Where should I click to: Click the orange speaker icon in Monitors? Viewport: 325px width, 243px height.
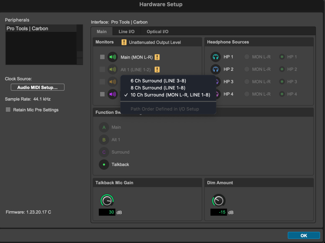(x=113, y=82)
